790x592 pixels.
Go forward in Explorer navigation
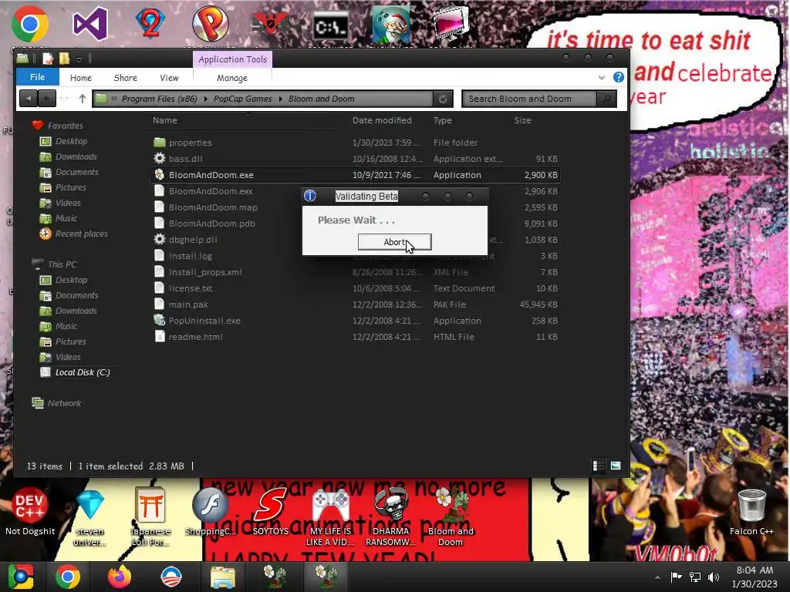pos(47,99)
